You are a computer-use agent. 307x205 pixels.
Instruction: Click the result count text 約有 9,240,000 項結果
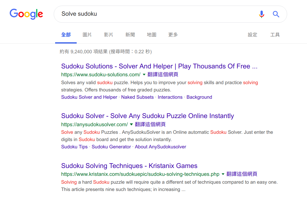point(84,52)
